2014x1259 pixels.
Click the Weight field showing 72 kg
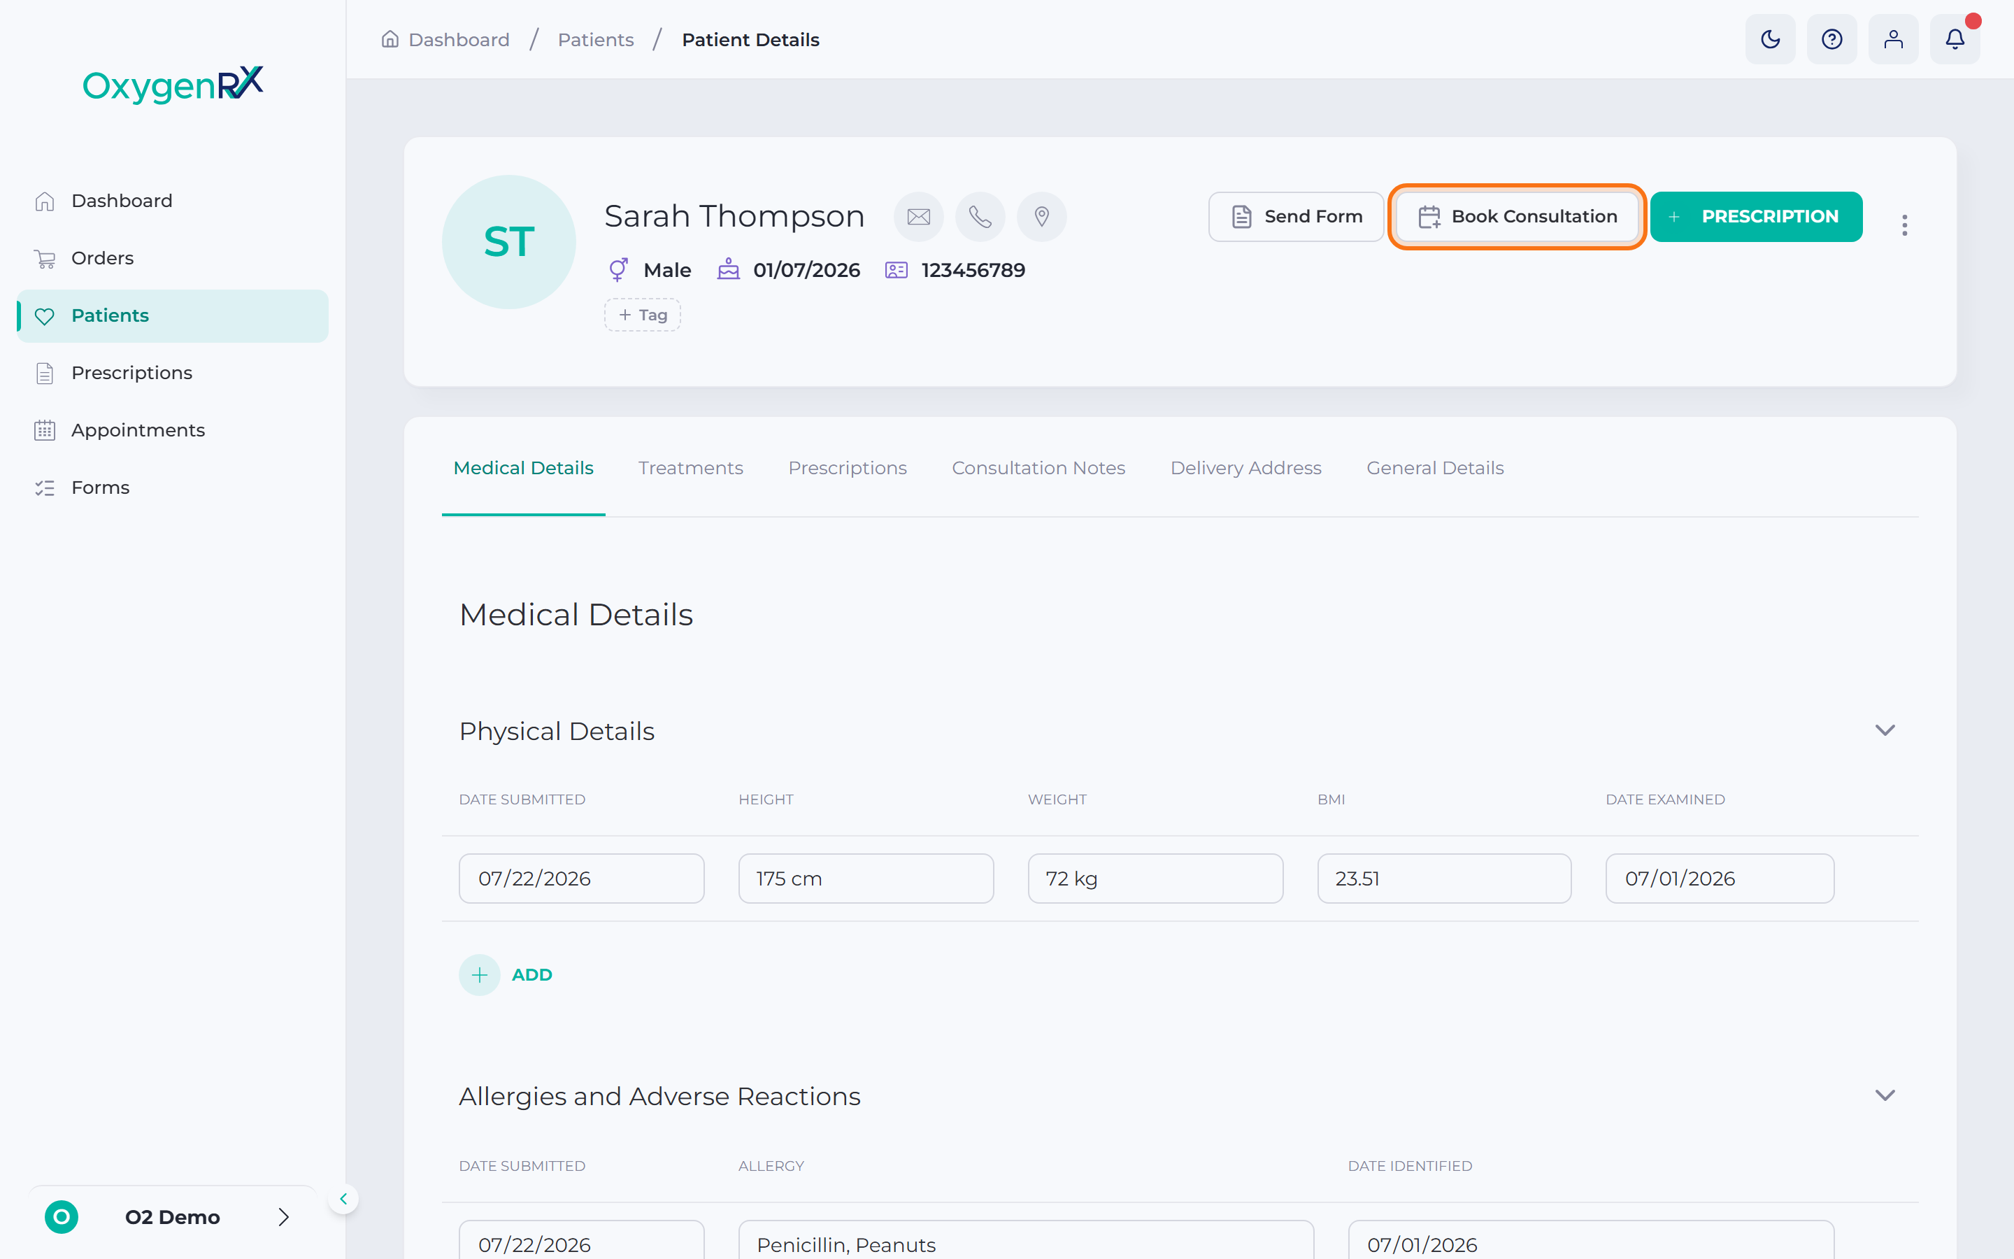(1155, 879)
